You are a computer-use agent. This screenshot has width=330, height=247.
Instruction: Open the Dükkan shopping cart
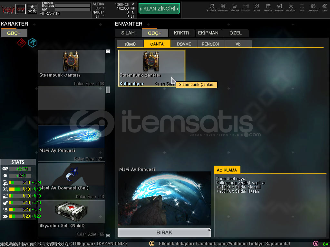[234, 7]
